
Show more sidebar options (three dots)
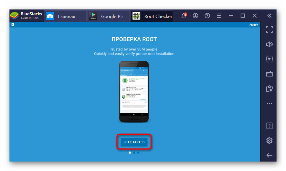point(269,103)
